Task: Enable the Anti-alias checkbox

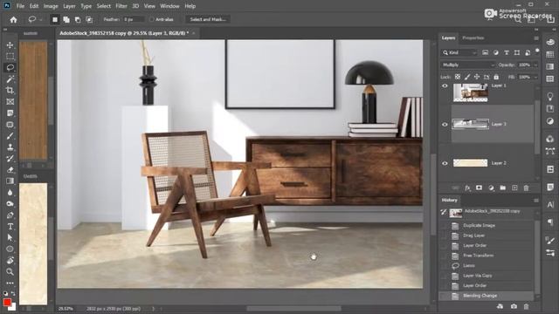Action: click(x=152, y=19)
